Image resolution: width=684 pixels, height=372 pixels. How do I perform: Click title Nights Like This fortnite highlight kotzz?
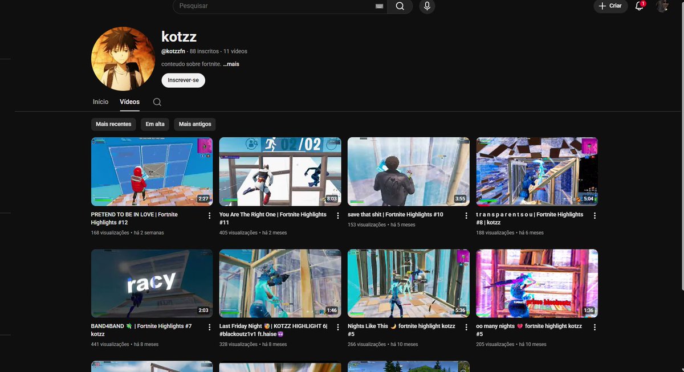pos(402,330)
